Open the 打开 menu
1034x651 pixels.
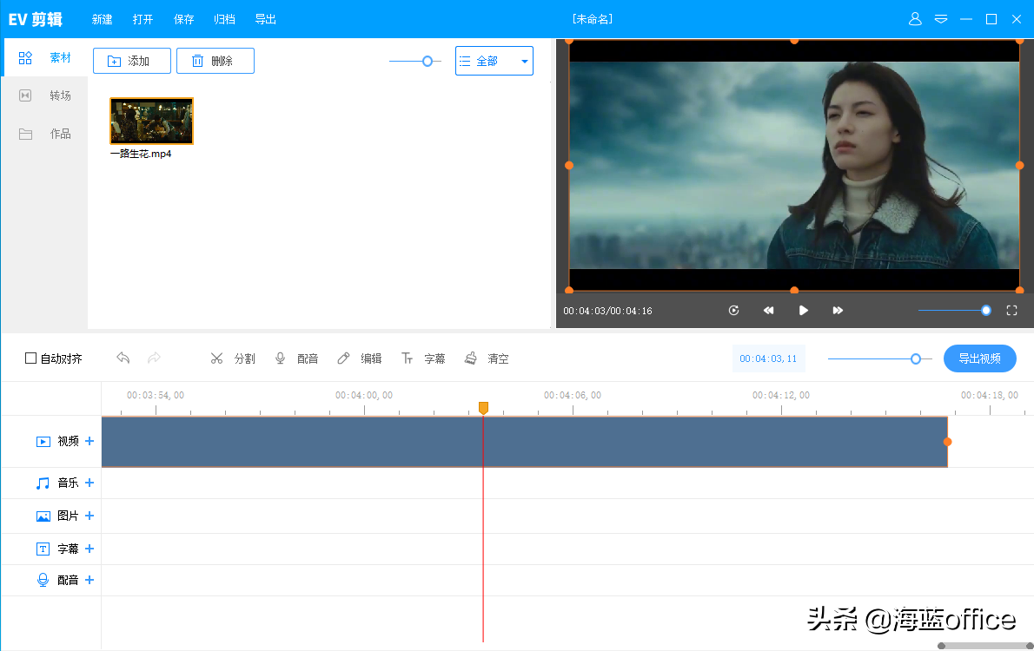143,19
